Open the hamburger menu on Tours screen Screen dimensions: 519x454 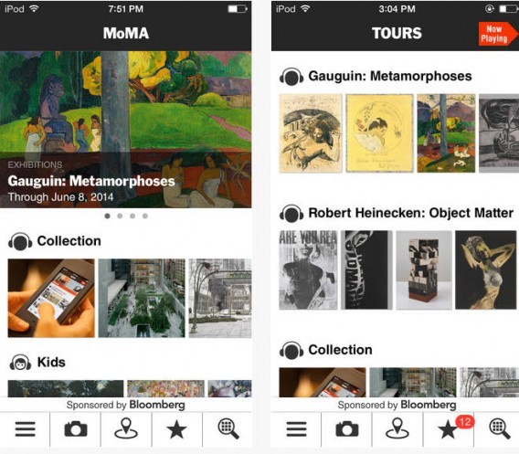point(296,429)
